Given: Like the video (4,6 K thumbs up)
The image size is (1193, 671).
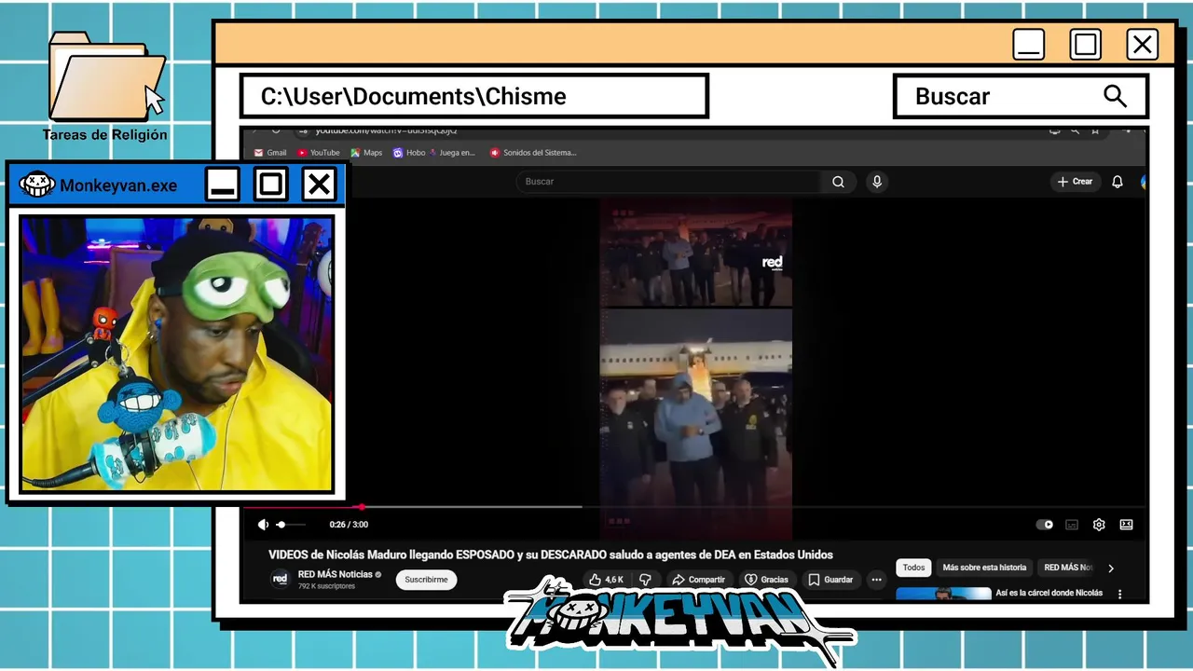Looking at the screenshot, I should click(606, 580).
